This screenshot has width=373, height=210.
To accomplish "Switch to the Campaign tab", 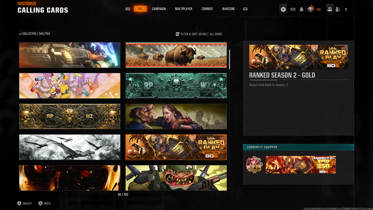I will (x=159, y=9).
